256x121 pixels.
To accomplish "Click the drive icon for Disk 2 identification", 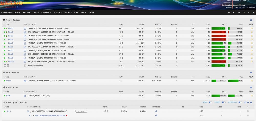I will click(25, 32).
